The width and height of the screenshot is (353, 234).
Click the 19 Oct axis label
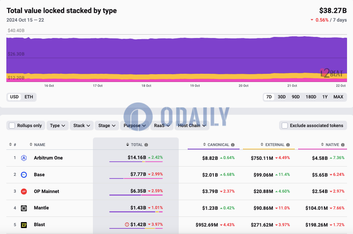195,86
